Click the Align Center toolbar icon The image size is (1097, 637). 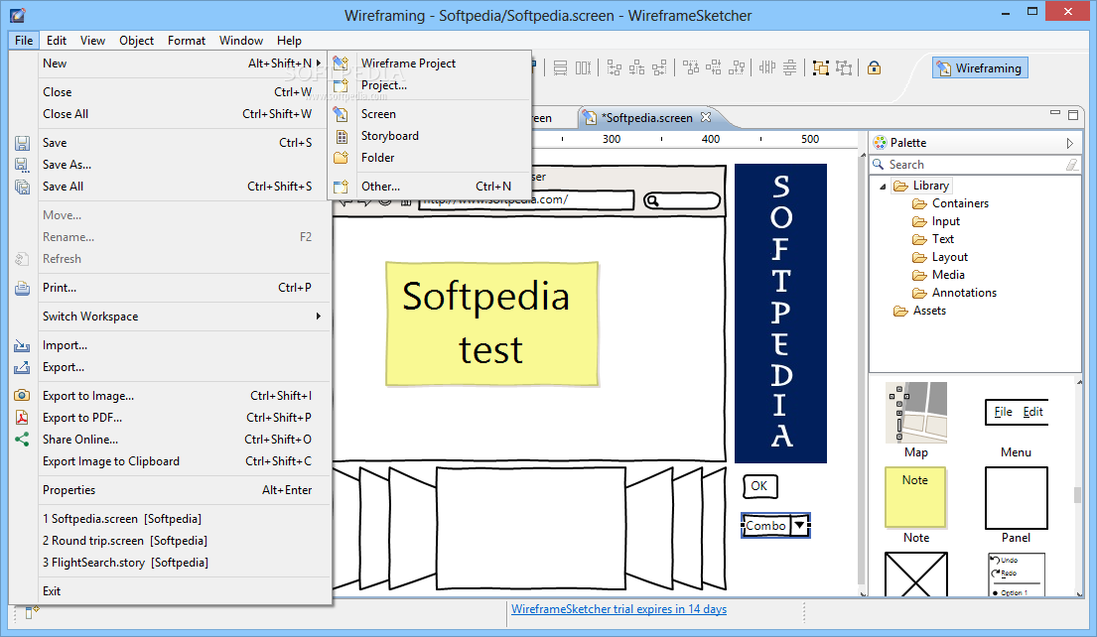(x=636, y=67)
